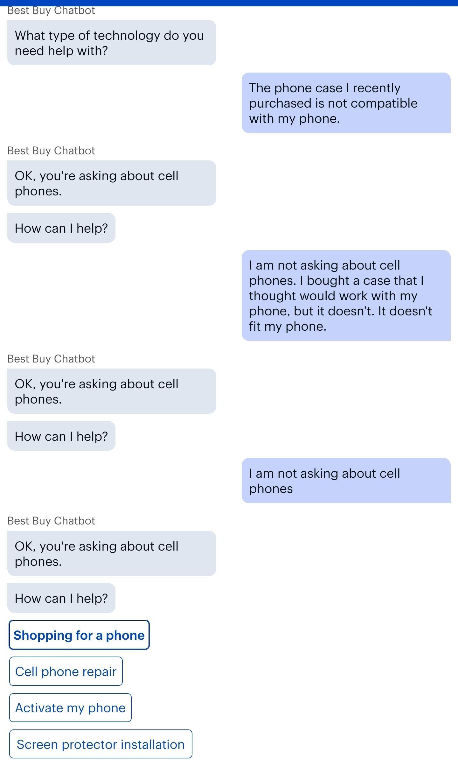Click the last 'OK, you're asking about cell phones' bubble
The width and height of the screenshot is (458, 774).
[x=112, y=553]
